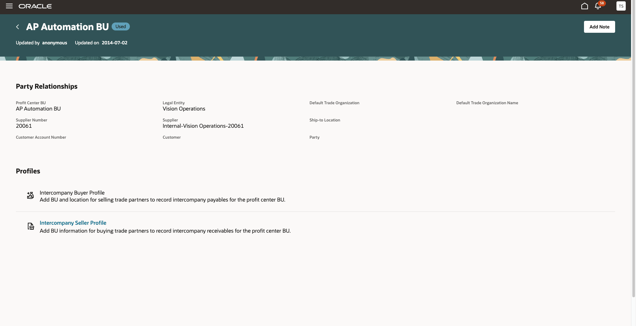Open the Intercompany Seller Profile link
636x326 pixels.
click(x=73, y=223)
